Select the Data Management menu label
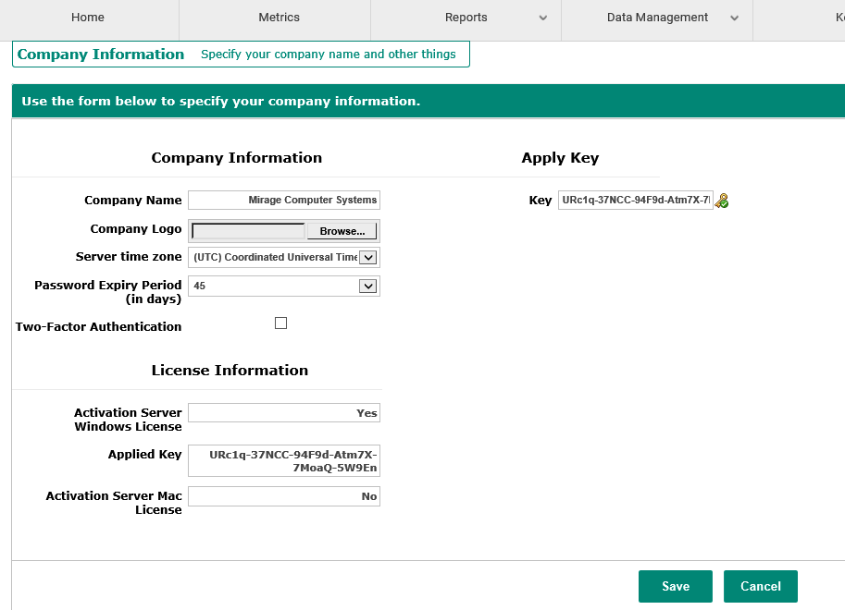The width and height of the screenshot is (845, 610). (657, 18)
